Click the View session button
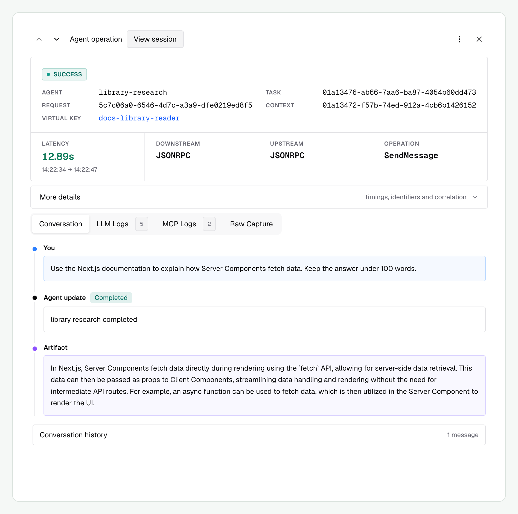 155,39
